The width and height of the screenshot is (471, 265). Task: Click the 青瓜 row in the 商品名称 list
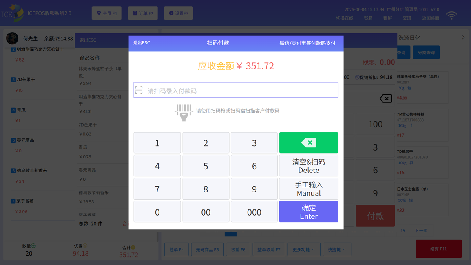[x=103, y=152]
